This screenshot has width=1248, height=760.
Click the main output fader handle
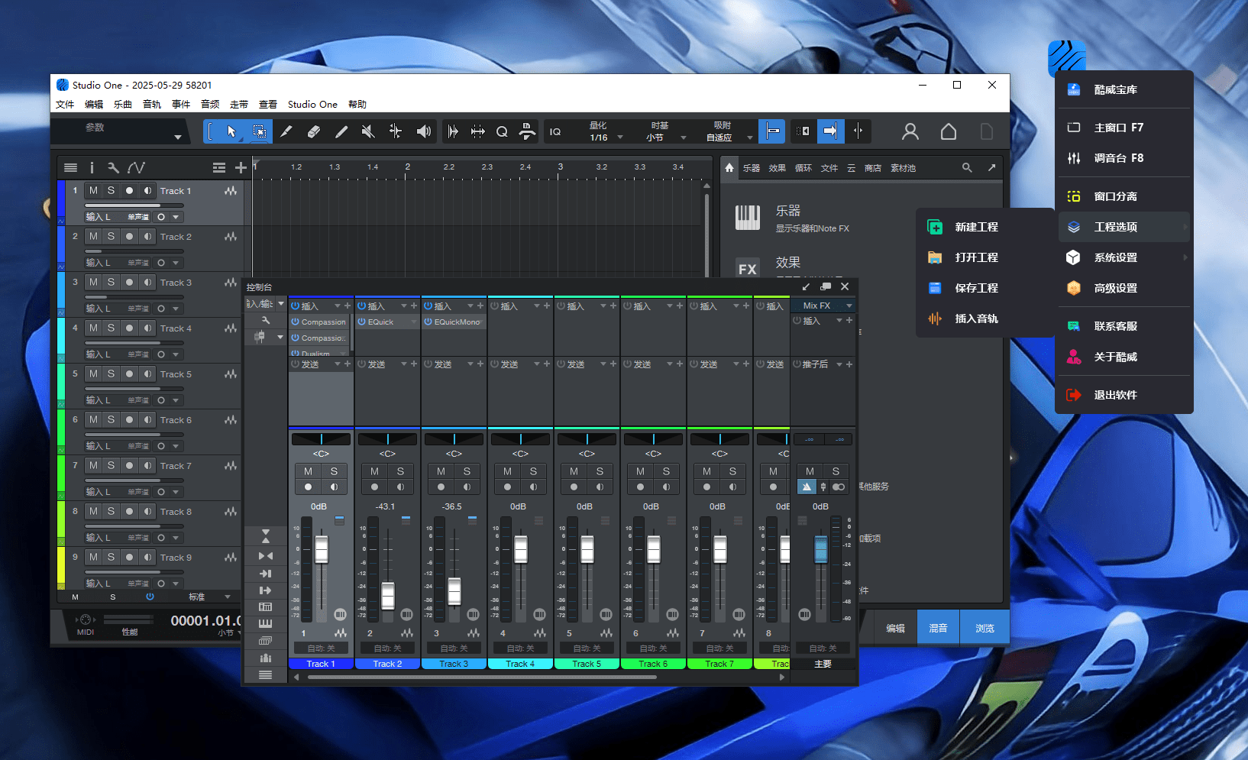point(821,549)
